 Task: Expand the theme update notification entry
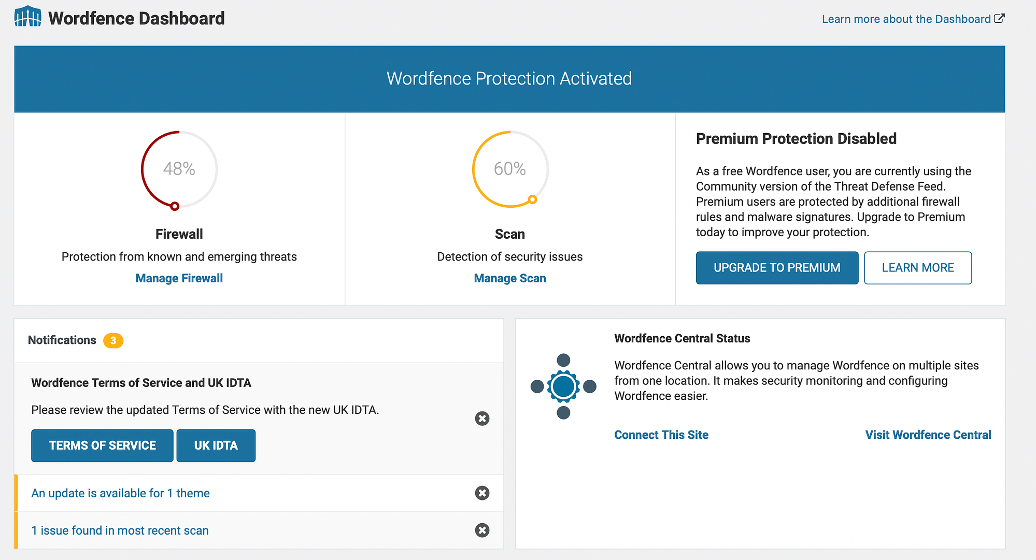click(x=120, y=494)
